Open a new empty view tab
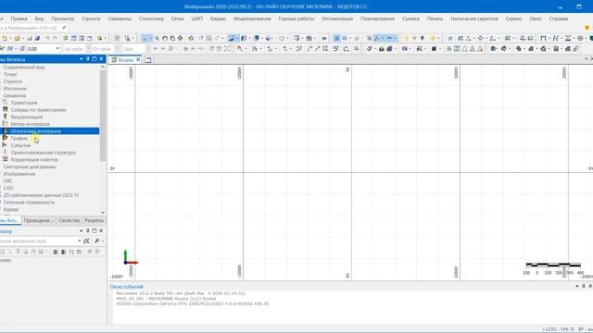 click(x=148, y=59)
